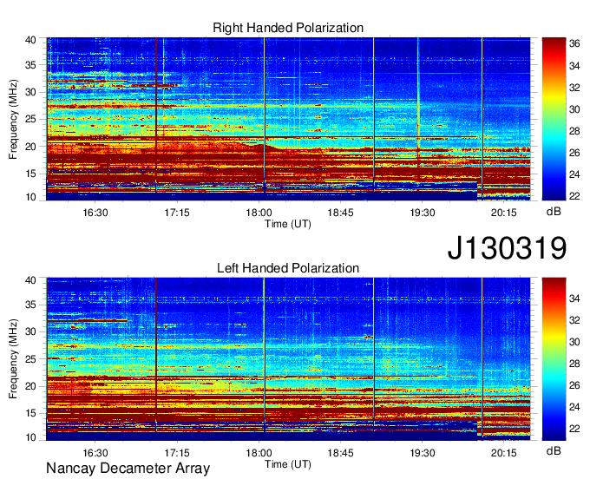Click the 18:45 time tick of the right-handed plot
Viewport: 590px width, 479px height.
point(340,213)
